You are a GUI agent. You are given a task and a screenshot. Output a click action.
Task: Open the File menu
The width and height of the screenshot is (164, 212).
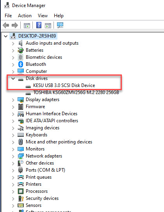tap(8, 16)
